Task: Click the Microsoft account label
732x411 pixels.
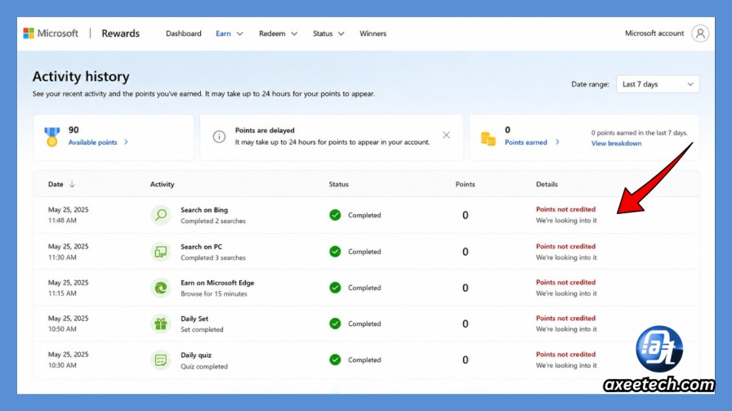Action: (654, 34)
